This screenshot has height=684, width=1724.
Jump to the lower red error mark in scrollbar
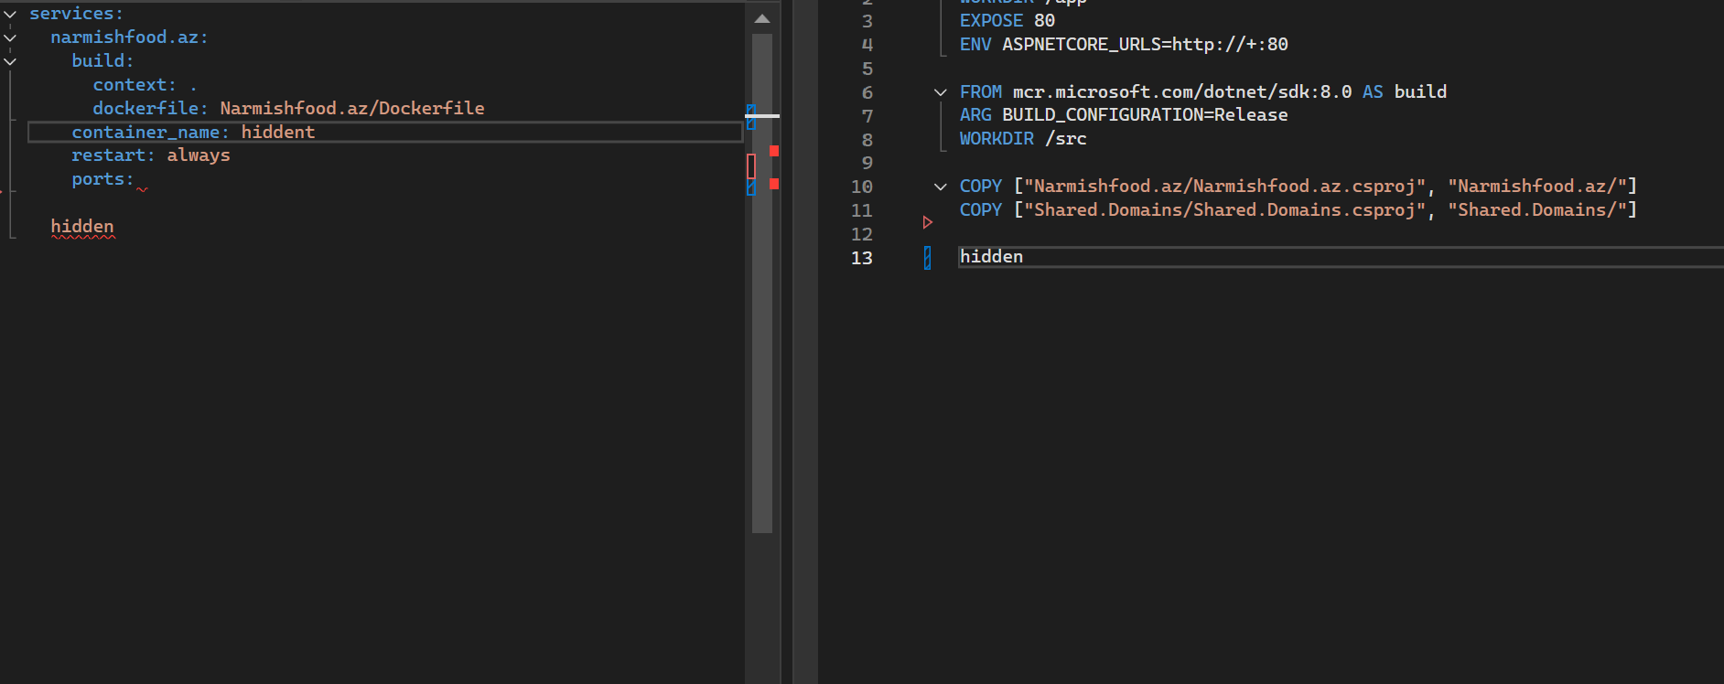point(774,184)
